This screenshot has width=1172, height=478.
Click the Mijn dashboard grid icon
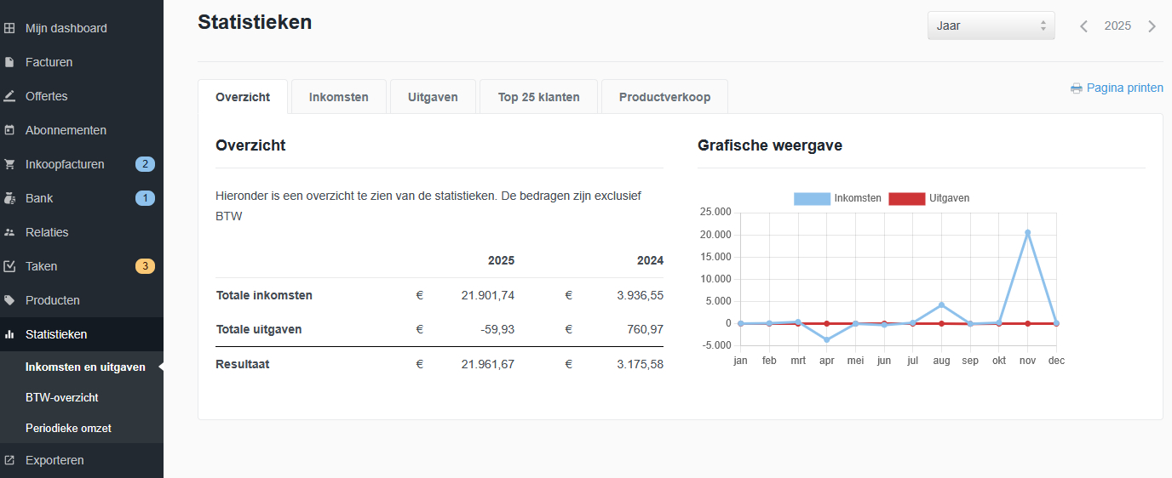coord(9,28)
